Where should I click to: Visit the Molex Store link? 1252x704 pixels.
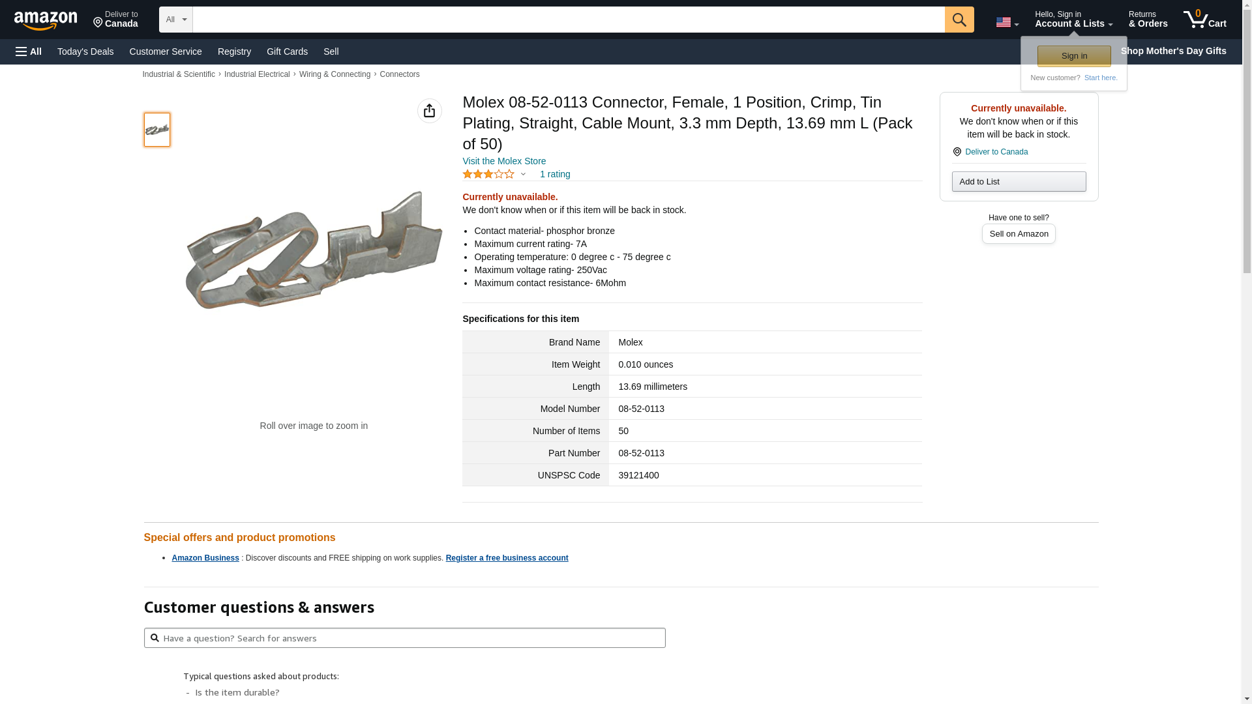pyautogui.click(x=503, y=161)
